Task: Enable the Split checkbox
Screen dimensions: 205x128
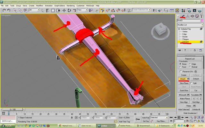Action: click(191, 83)
